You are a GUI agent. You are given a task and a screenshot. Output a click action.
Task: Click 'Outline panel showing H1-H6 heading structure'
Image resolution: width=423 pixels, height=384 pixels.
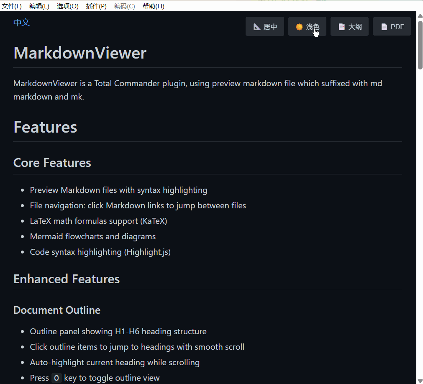[x=118, y=331]
